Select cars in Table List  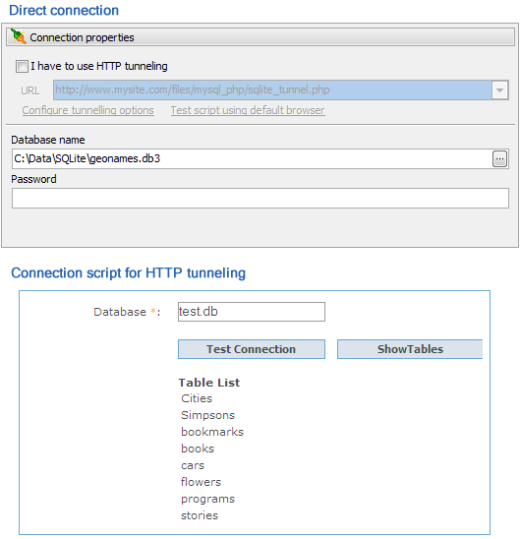click(193, 465)
